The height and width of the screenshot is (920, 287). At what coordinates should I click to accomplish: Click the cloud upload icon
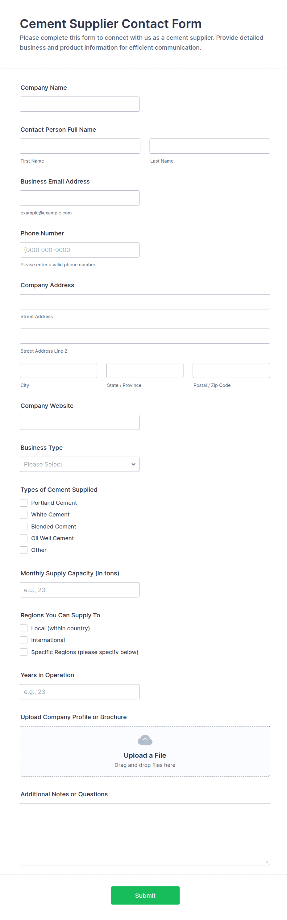(x=145, y=740)
